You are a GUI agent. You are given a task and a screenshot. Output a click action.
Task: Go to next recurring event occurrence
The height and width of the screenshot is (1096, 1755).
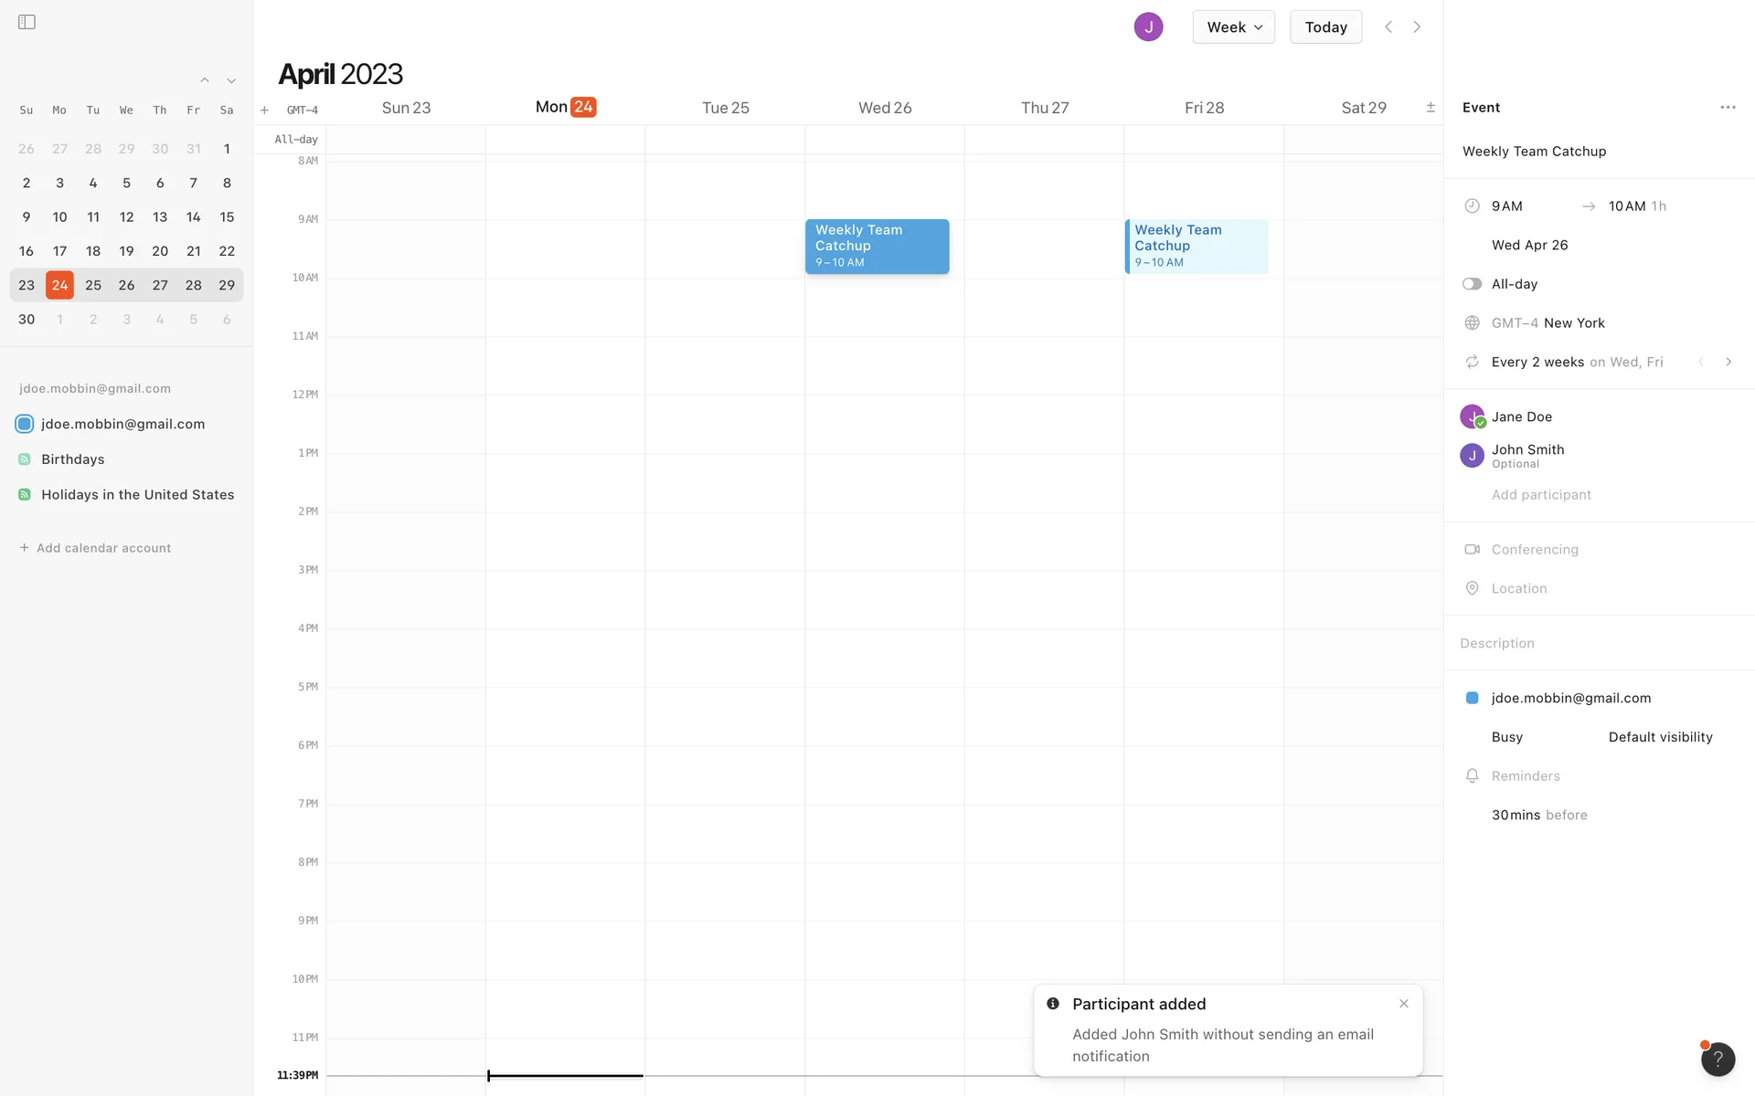coord(1728,363)
